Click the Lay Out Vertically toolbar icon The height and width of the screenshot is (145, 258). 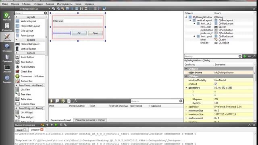point(77,8)
